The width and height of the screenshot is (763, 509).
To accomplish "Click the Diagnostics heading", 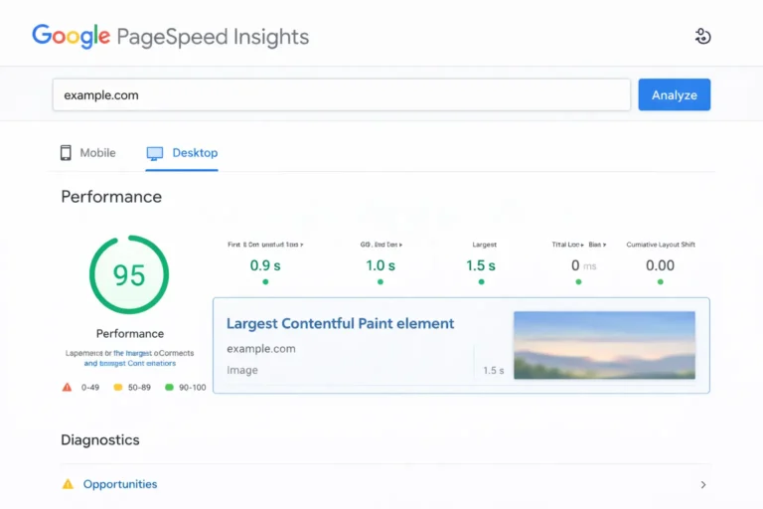I will (x=100, y=439).
